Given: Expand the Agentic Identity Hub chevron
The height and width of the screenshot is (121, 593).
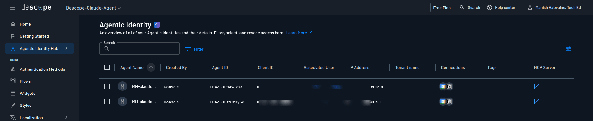Looking at the screenshot, I should [x=66, y=48].
